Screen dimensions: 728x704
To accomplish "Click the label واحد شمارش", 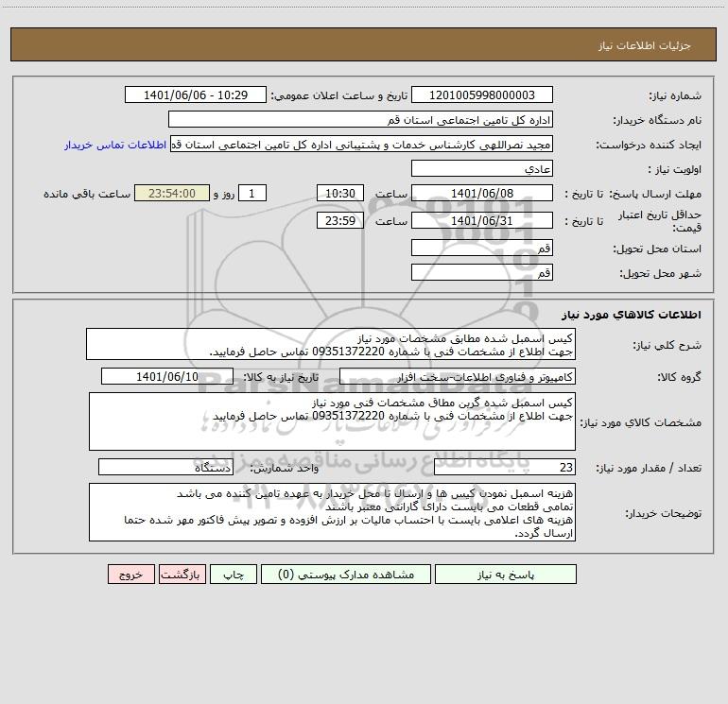I will (285, 468).
